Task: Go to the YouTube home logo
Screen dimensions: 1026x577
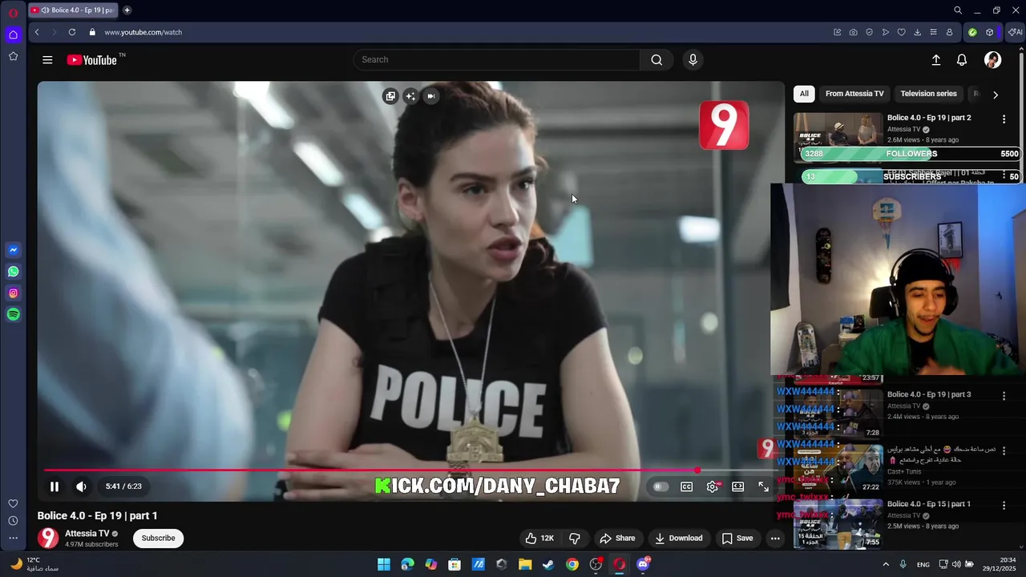Action: point(92,60)
